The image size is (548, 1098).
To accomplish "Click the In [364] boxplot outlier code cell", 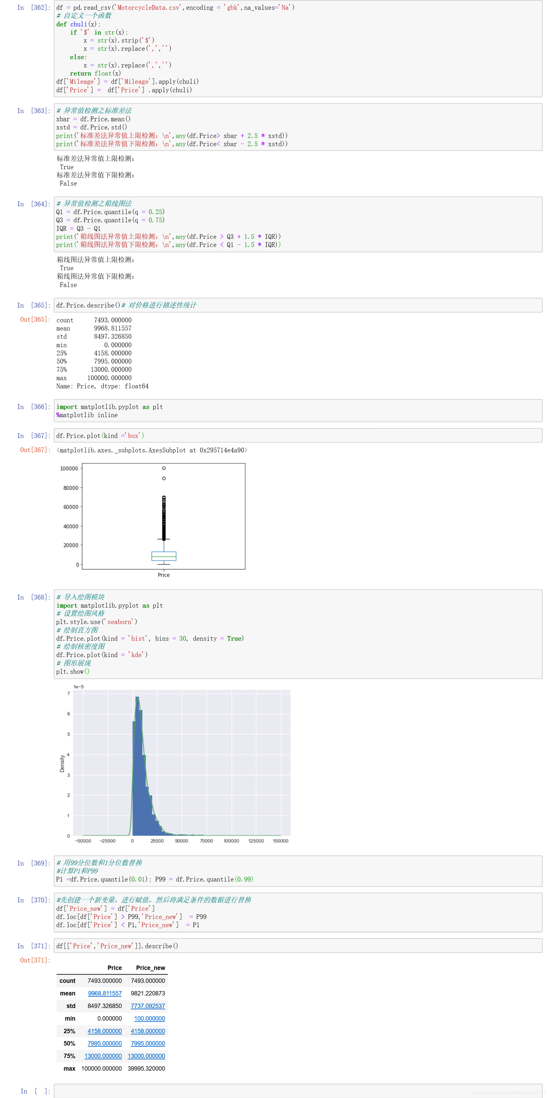I will click(298, 224).
